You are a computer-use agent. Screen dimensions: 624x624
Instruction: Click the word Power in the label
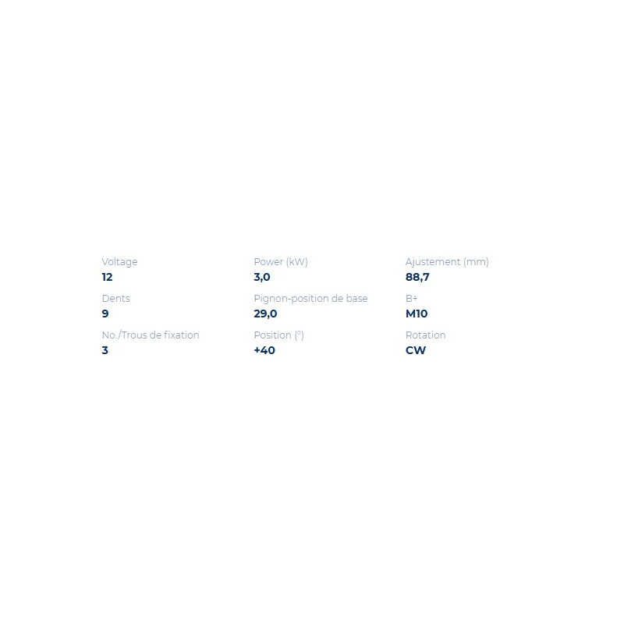tap(268, 262)
